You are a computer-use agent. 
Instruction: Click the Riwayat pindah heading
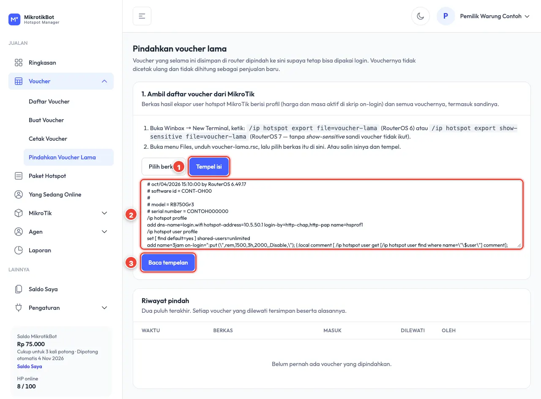pyautogui.click(x=165, y=301)
